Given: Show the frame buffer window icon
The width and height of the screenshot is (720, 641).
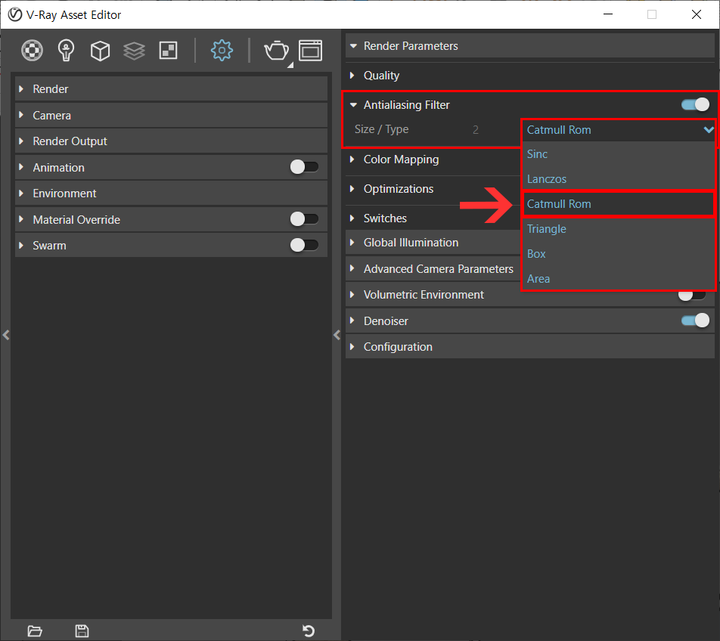Looking at the screenshot, I should click(310, 51).
